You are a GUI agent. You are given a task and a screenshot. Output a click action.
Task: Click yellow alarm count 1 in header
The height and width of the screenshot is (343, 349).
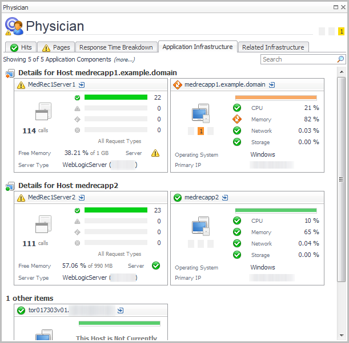pyautogui.click(x=341, y=31)
